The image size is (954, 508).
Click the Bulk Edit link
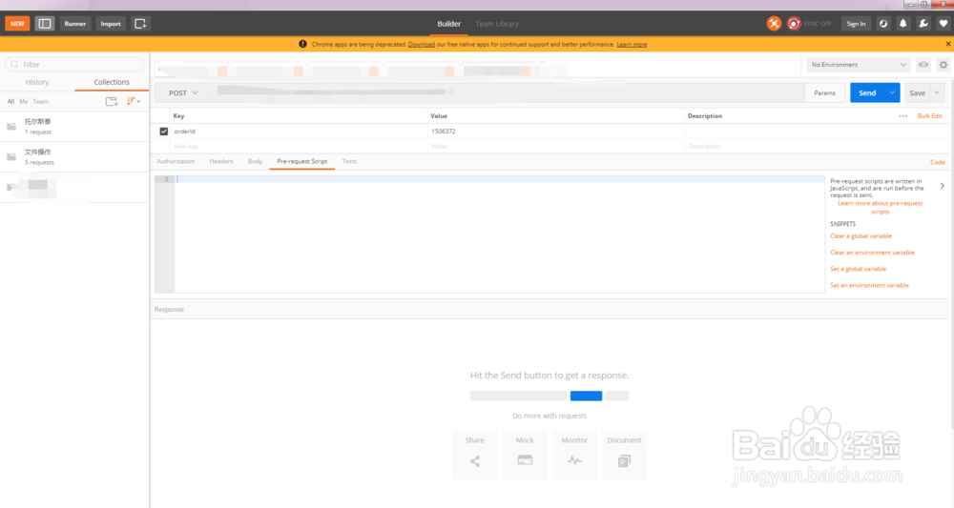929,116
